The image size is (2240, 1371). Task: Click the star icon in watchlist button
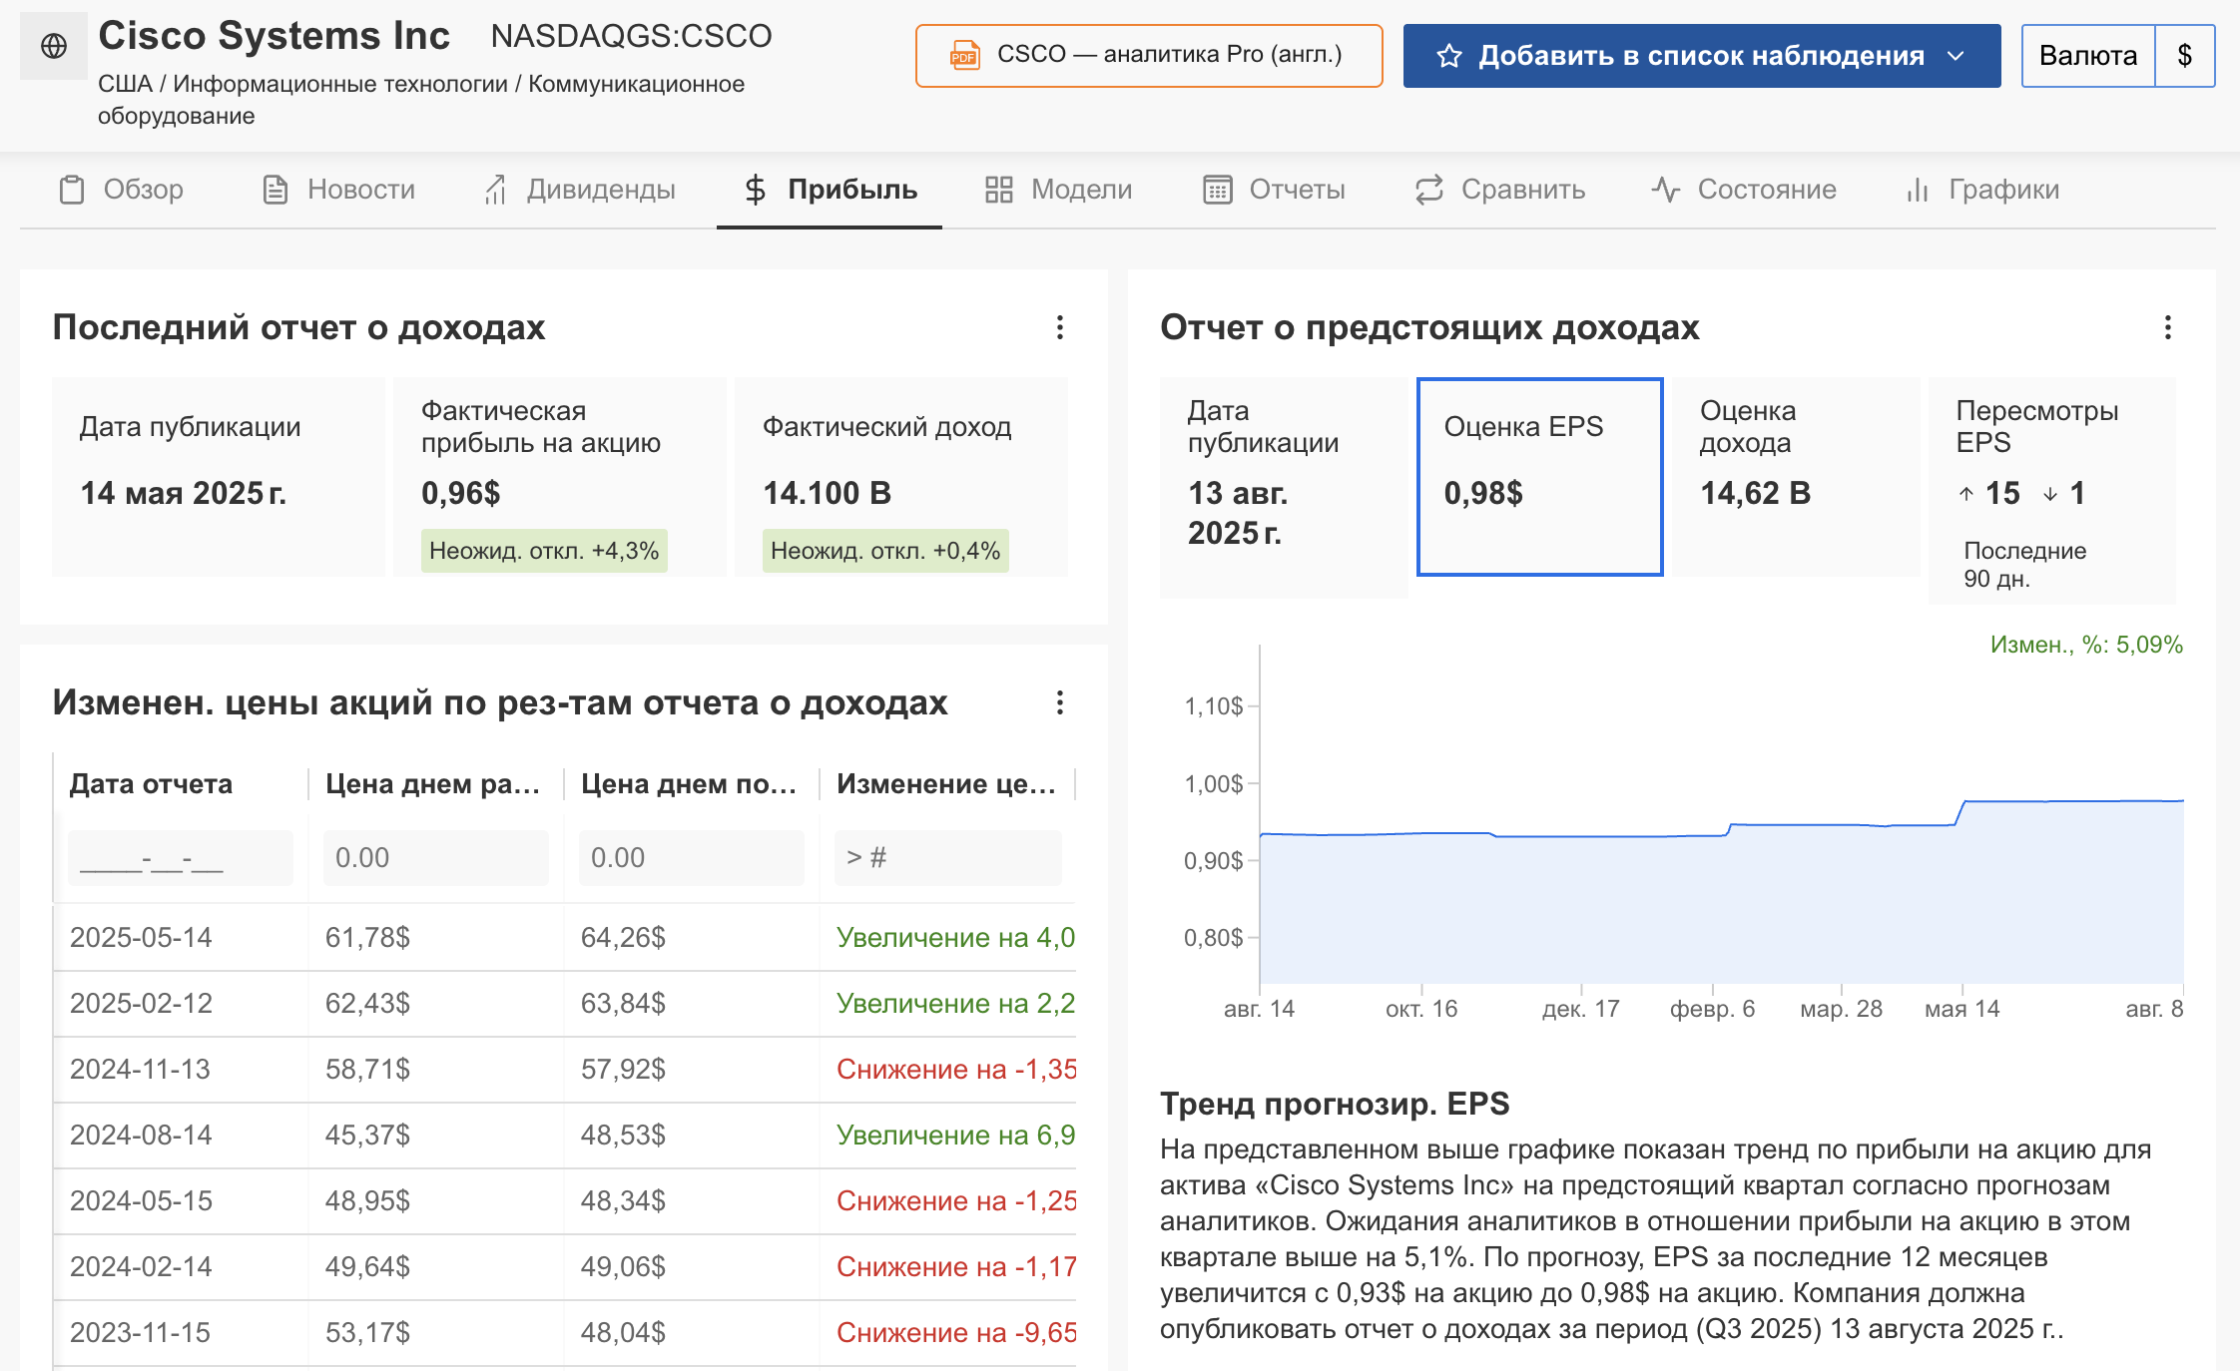pyautogui.click(x=1448, y=56)
